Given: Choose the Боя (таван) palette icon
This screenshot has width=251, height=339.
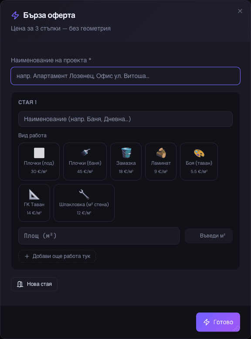Looking at the screenshot, I should [x=199, y=153].
